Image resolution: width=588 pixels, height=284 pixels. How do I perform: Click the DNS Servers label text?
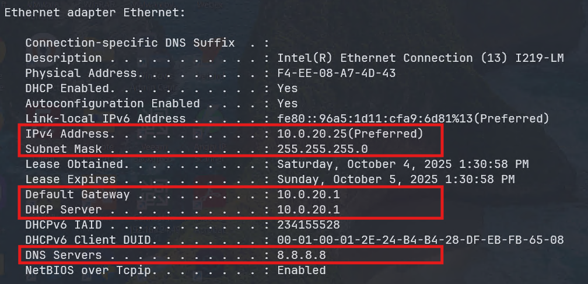point(63,255)
